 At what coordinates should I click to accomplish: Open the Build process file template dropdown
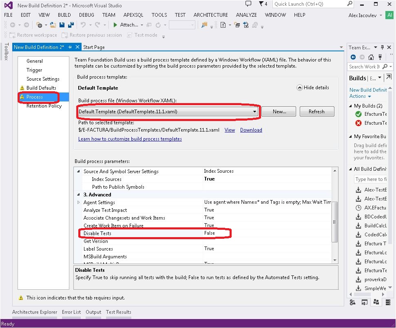click(254, 112)
